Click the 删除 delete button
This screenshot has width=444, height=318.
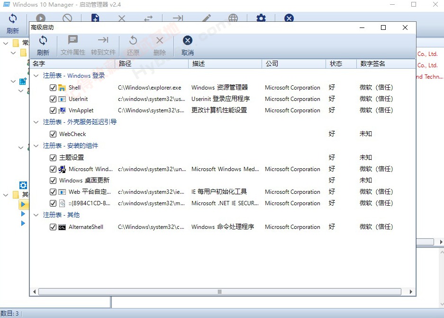point(159,45)
